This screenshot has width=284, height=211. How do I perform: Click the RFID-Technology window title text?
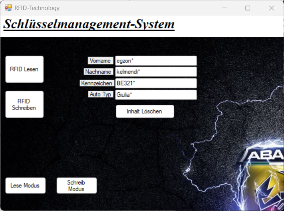coord(37,8)
